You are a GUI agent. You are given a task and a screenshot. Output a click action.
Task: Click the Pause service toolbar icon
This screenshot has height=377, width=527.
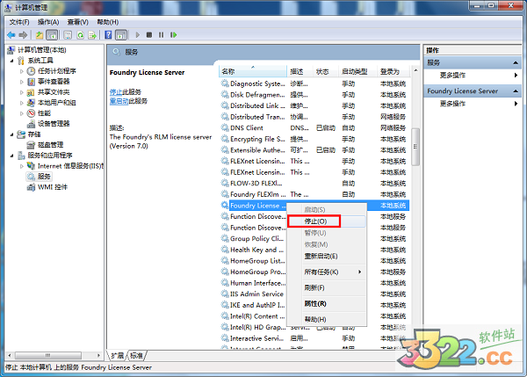[162, 34]
